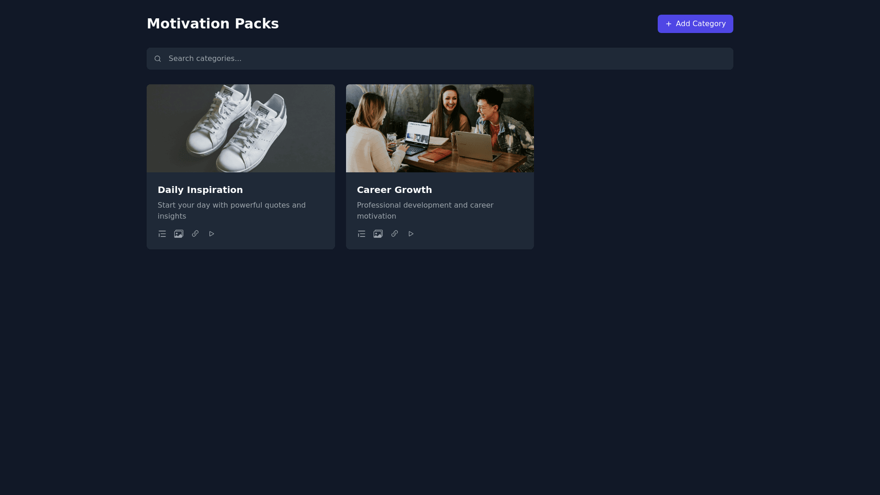Click the list icon on Daily Inspiration card
880x495 pixels.
(162, 234)
